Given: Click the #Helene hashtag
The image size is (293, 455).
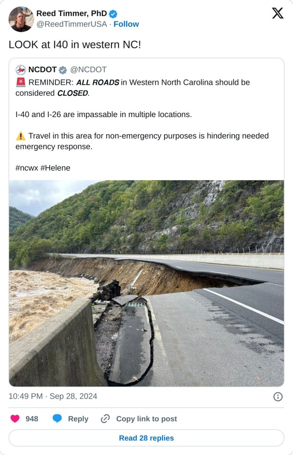Looking at the screenshot, I should pyautogui.click(x=55, y=168).
